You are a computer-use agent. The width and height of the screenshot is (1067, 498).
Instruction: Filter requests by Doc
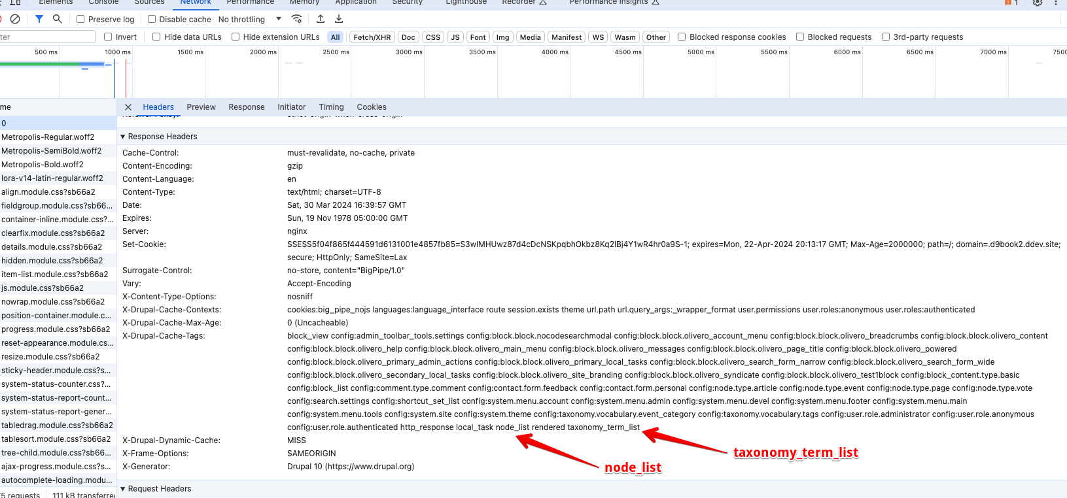(x=408, y=37)
